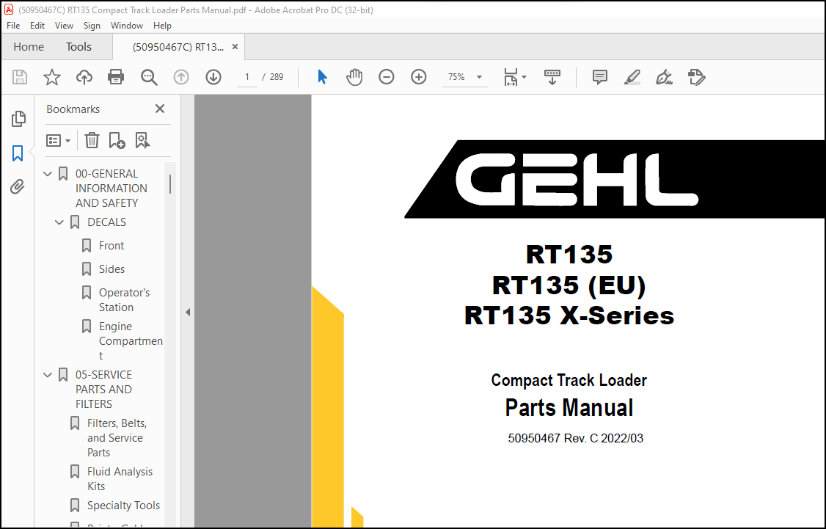Screen dimensions: 826x529
Task: Open the Sign menu
Action: 92,25
